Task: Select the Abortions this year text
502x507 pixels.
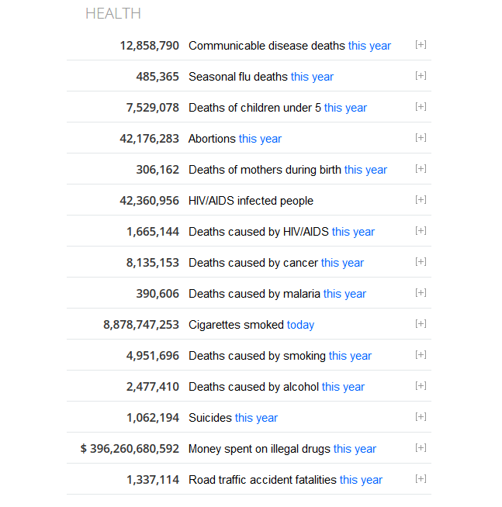Action: (235, 139)
